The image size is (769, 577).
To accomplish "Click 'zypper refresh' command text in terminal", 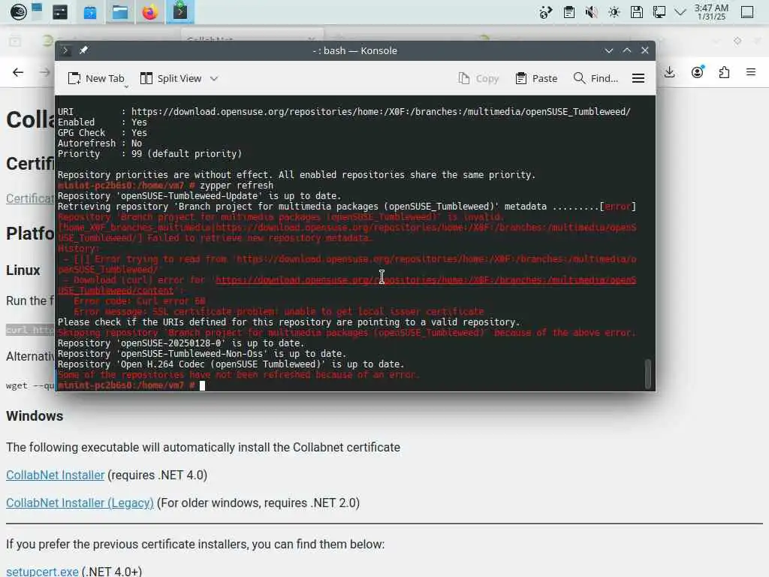I will pos(237,186).
